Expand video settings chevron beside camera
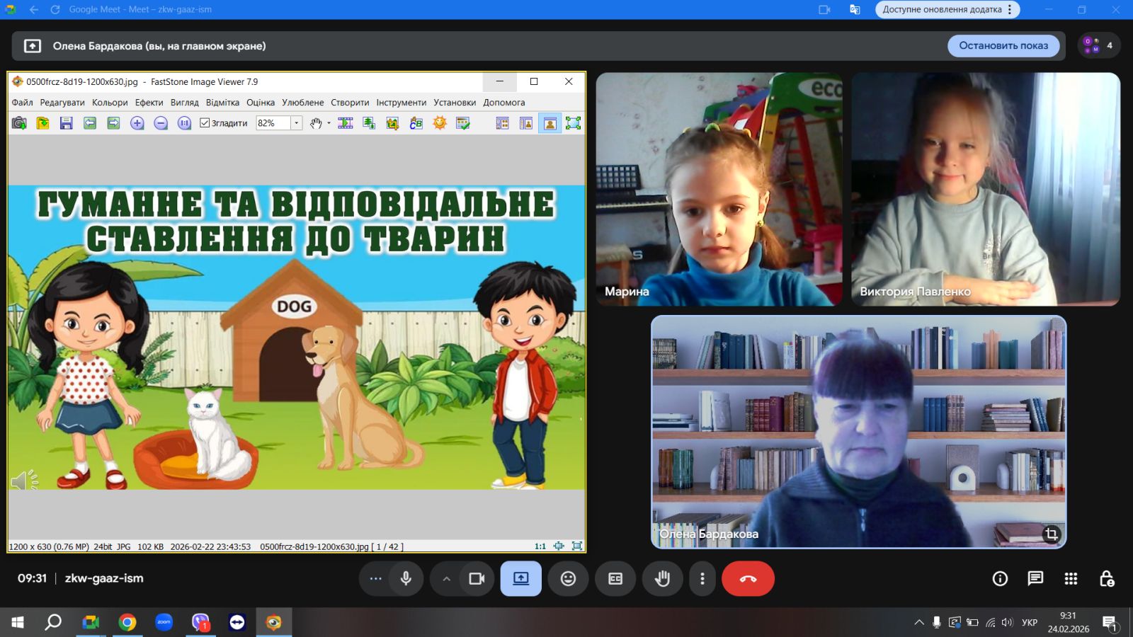Viewport: 1133px width, 637px height. point(446,579)
